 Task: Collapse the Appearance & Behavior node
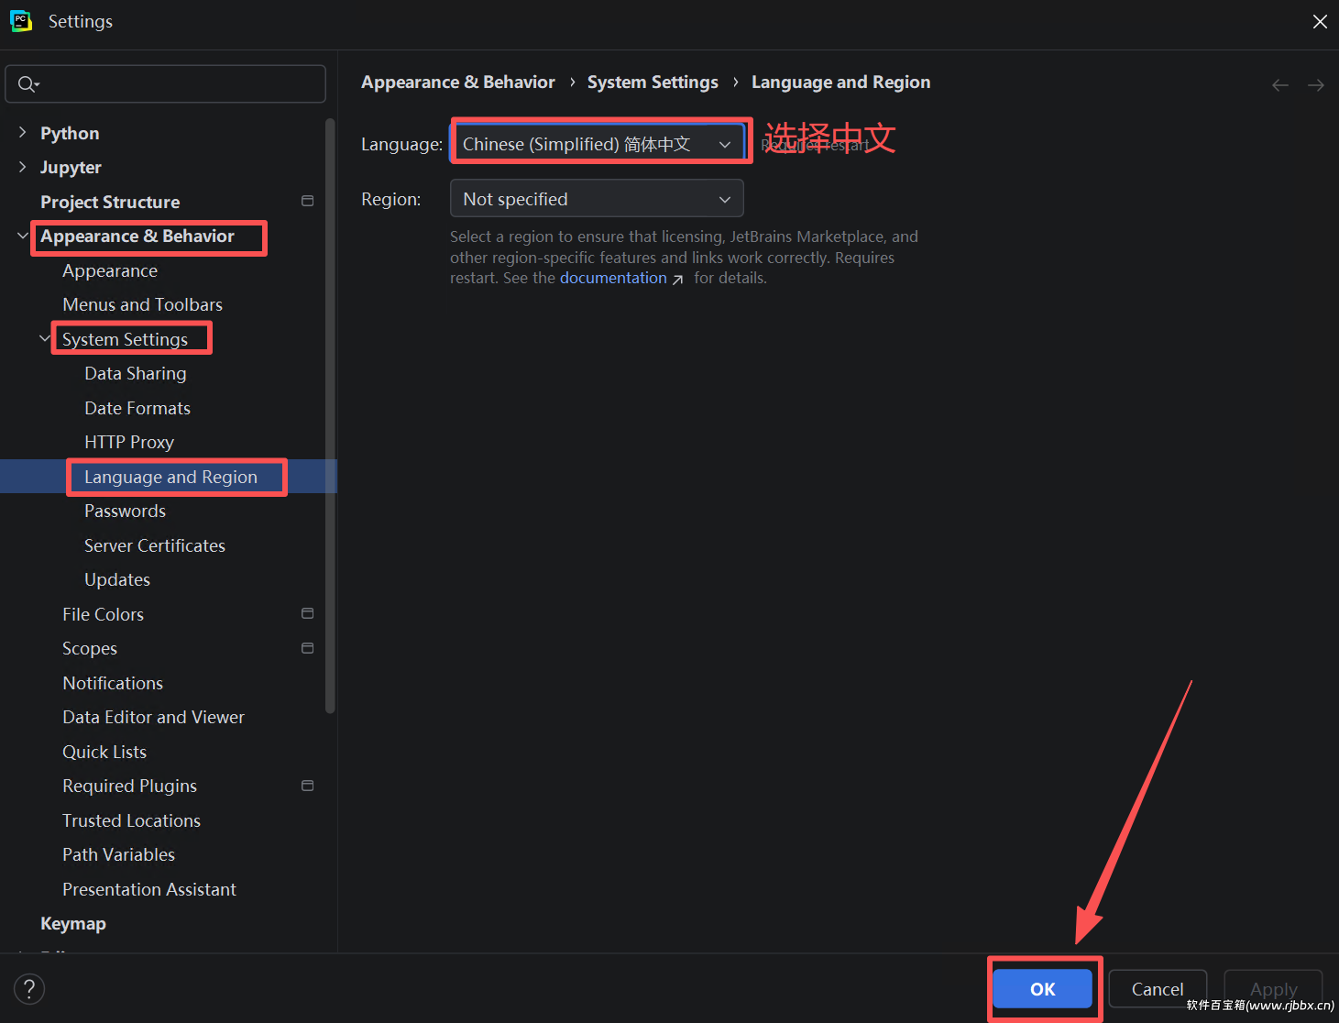point(23,236)
